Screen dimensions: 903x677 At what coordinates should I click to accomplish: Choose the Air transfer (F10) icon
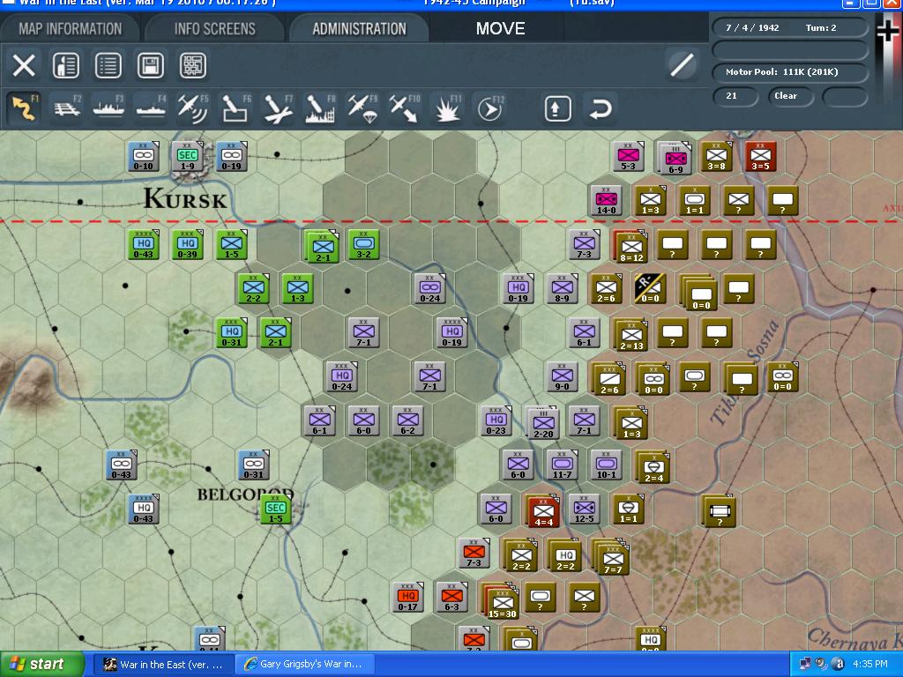pyautogui.click(x=404, y=108)
